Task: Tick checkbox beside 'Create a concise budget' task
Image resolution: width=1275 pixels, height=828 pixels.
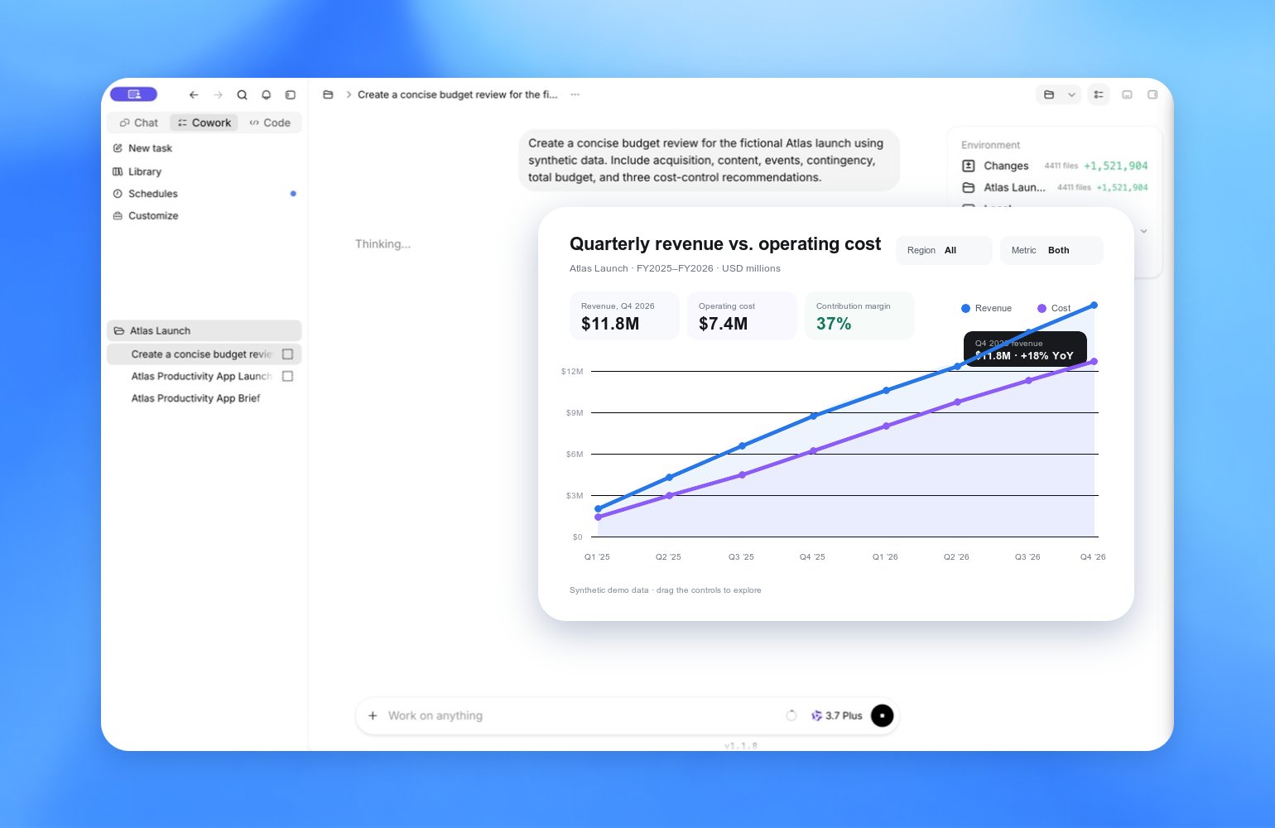Action: [287, 354]
